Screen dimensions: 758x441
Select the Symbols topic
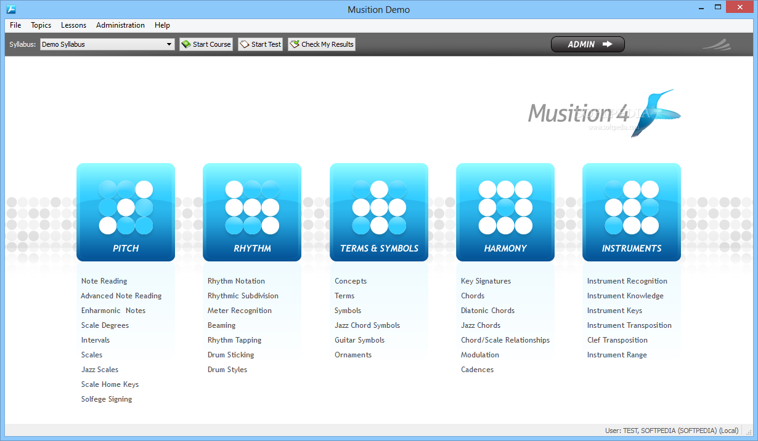tap(348, 311)
